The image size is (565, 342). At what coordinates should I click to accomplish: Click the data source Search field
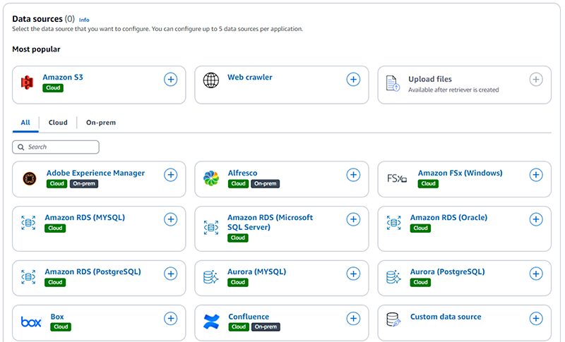56,147
